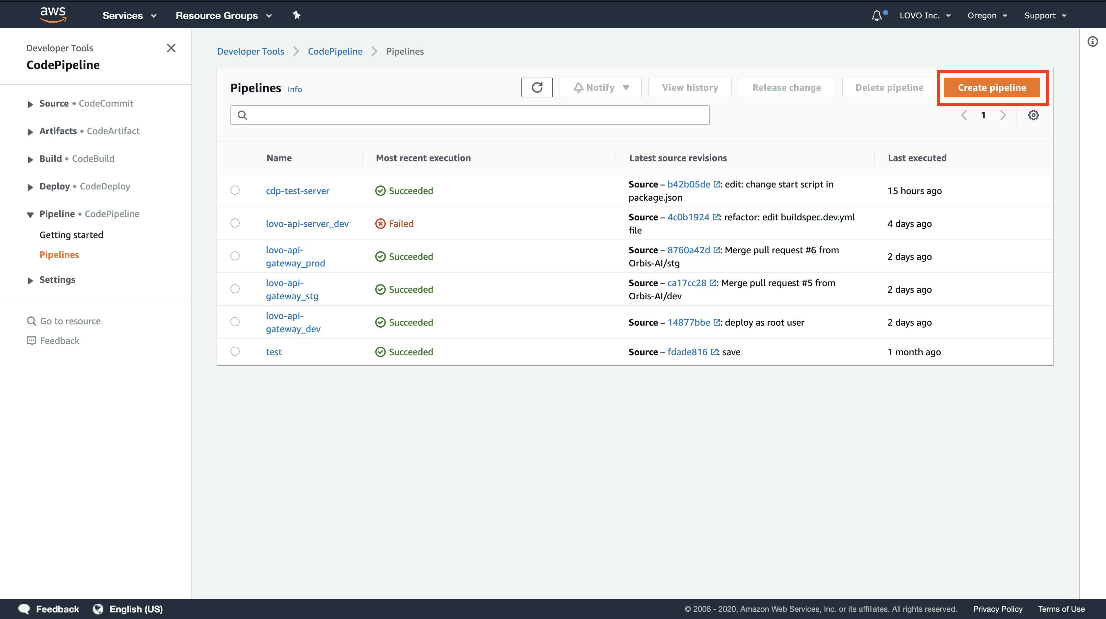1106x619 pixels.
Task: Click the AWS logo home icon
Action: click(53, 15)
